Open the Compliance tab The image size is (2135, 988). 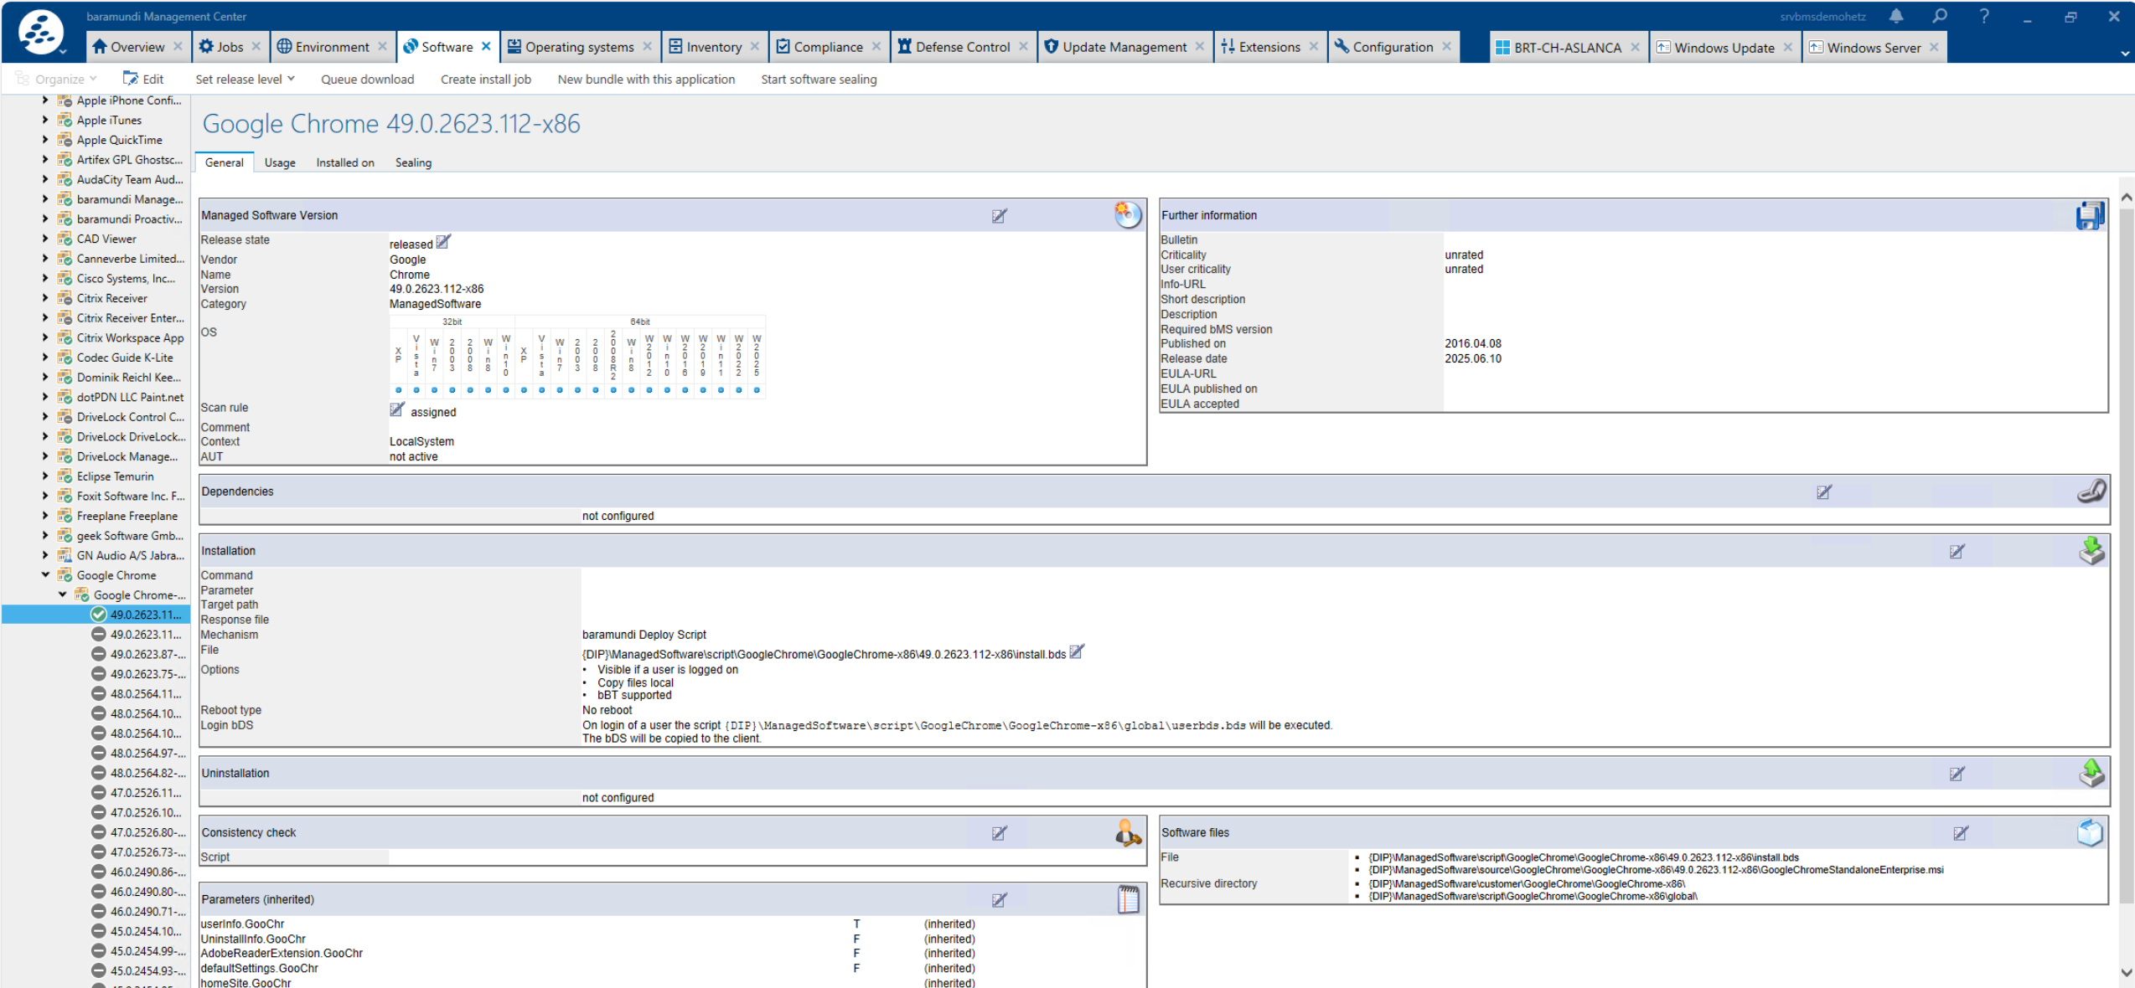click(x=827, y=47)
